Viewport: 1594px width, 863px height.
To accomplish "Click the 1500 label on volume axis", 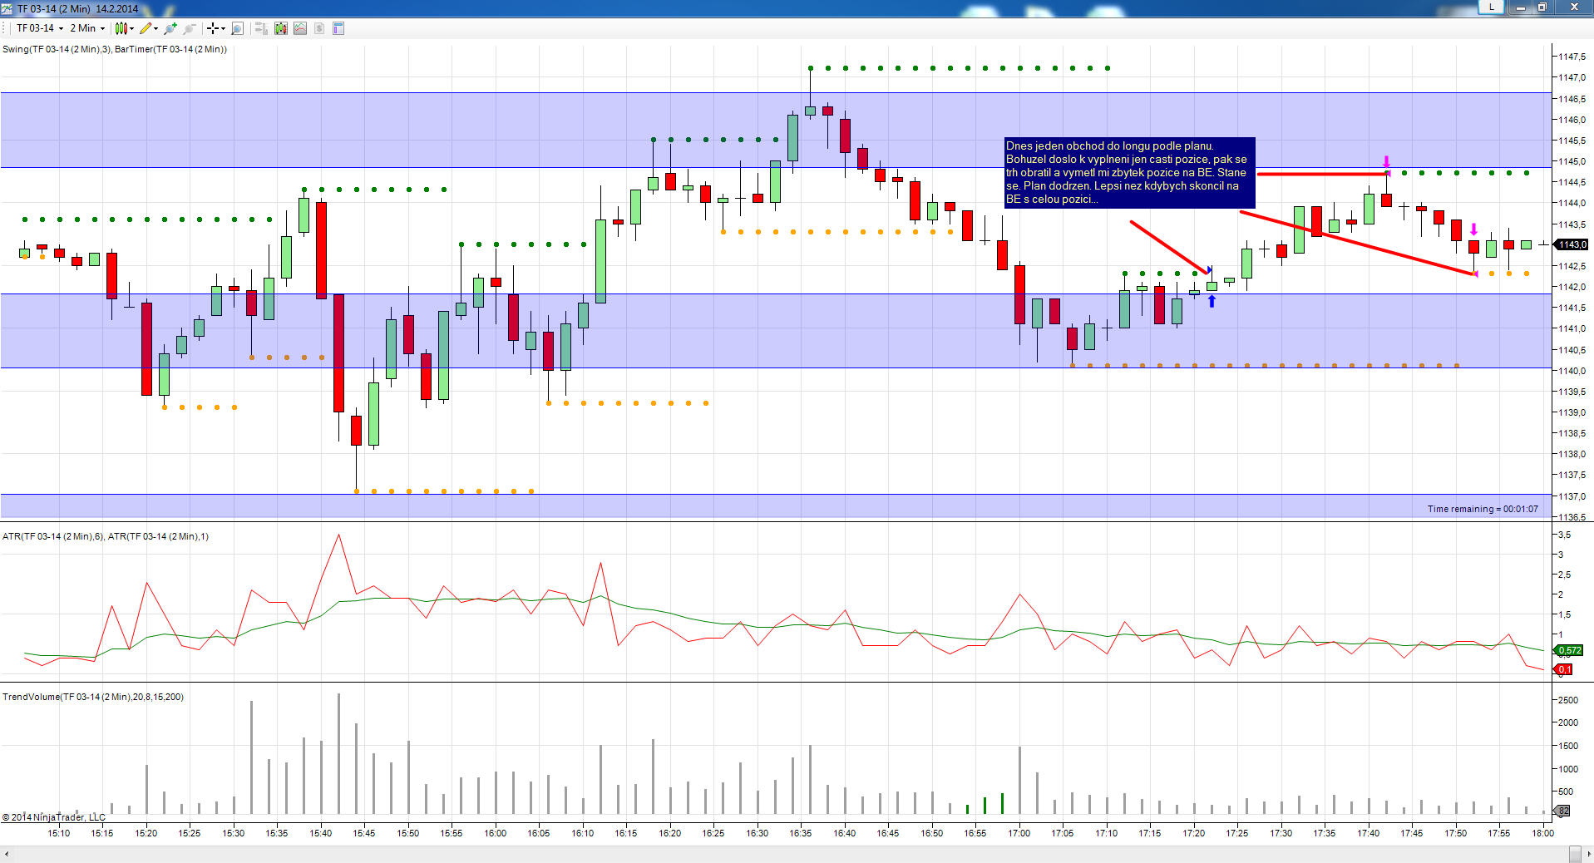I will point(1568,746).
